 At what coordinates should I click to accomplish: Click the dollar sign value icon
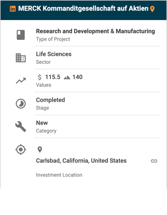coord(40,77)
